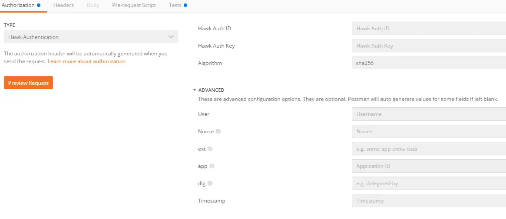Collapse the ADVANCED section

195,90
